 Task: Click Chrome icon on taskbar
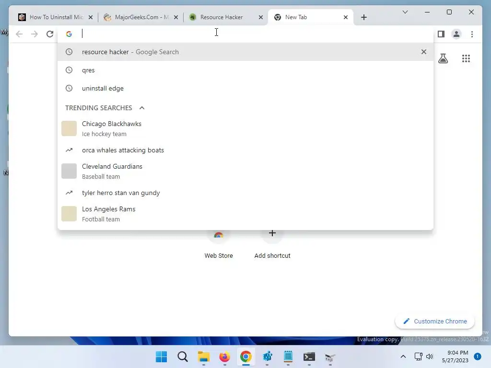pyautogui.click(x=246, y=356)
